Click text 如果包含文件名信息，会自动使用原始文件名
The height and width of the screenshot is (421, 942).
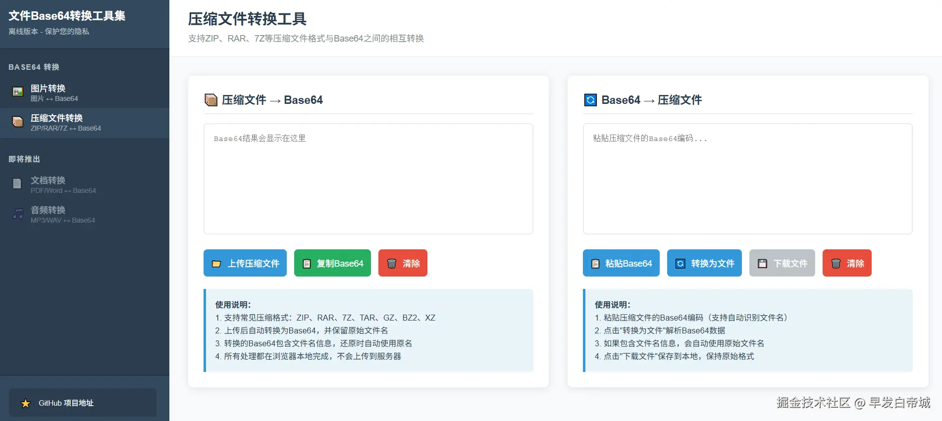point(684,343)
